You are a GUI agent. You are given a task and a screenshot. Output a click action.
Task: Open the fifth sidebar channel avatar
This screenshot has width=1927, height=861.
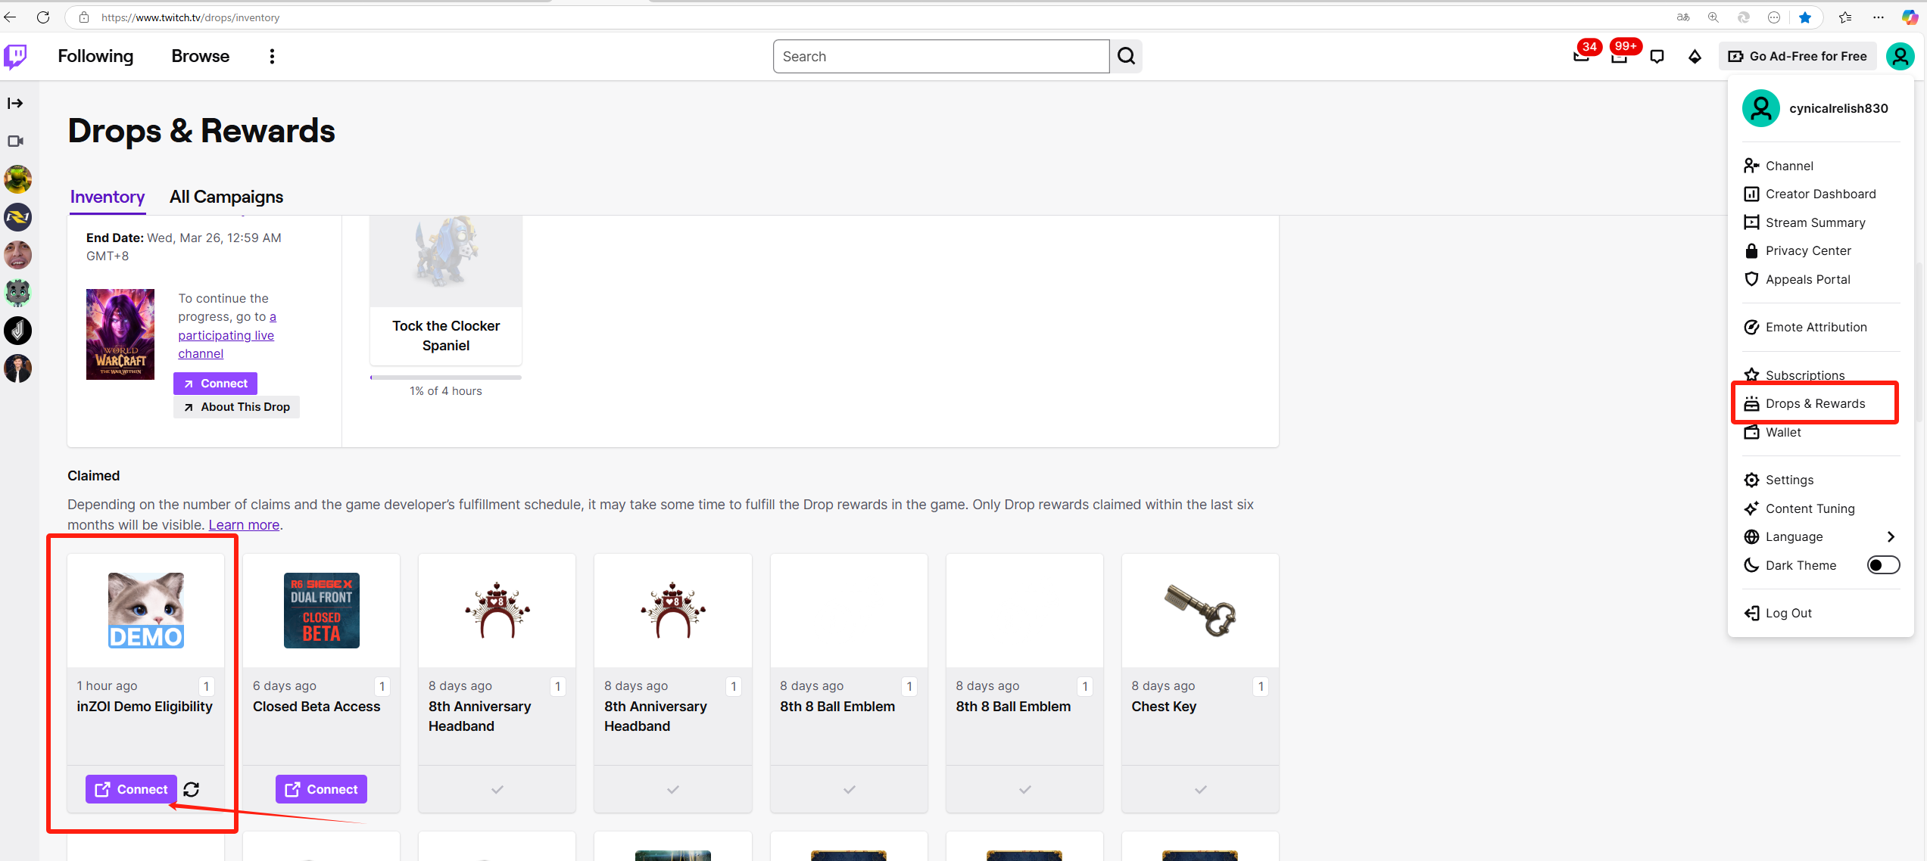[17, 331]
